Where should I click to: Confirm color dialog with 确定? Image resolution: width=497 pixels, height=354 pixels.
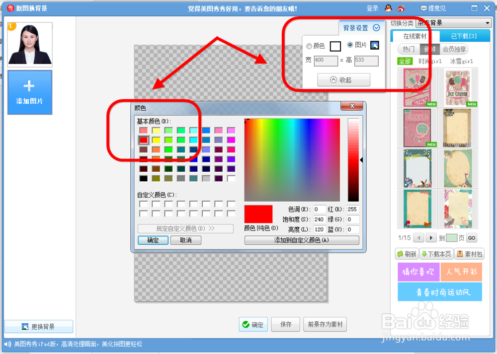153,240
